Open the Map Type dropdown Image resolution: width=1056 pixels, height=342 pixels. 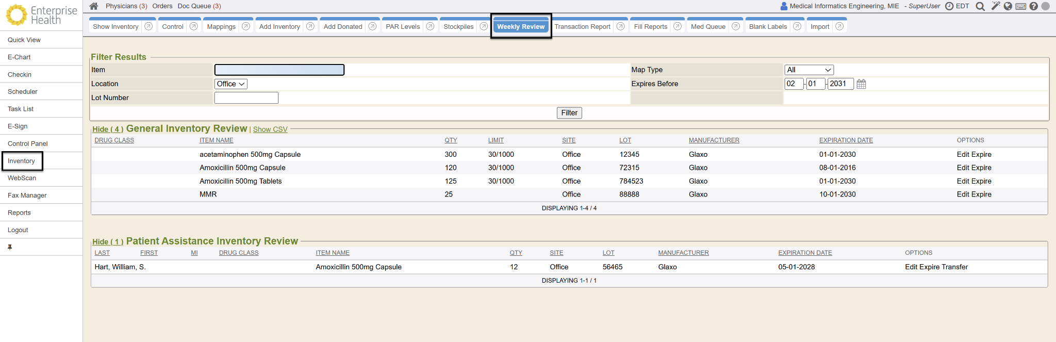(x=808, y=70)
